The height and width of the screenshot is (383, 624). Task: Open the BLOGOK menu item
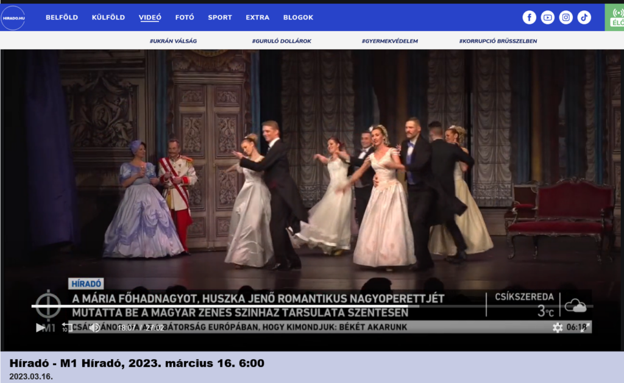[x=298, y=18]
